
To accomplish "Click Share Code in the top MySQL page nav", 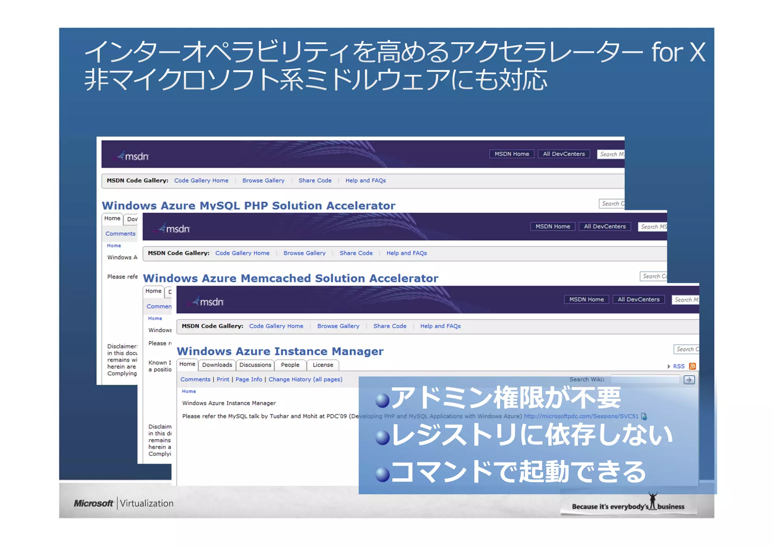I will [315, 181].
